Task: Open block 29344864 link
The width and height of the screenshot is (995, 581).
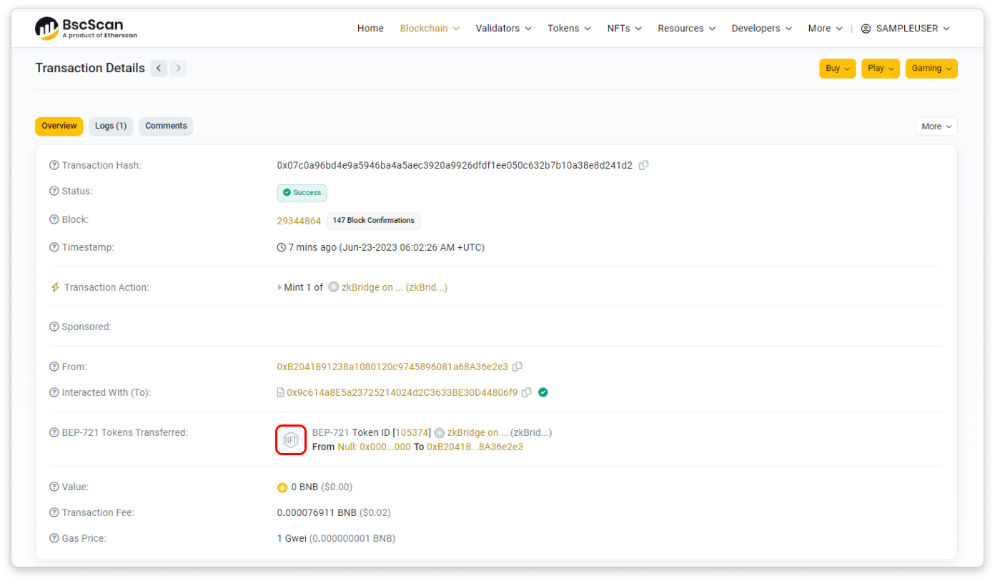Action: 299,221
